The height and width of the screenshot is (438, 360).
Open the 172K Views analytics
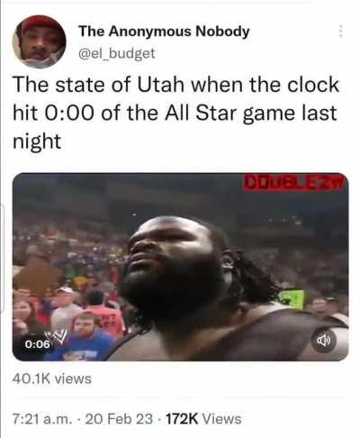(x=203, y=419)
